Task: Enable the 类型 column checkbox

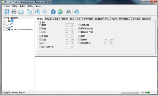Action: coord(40,39)
